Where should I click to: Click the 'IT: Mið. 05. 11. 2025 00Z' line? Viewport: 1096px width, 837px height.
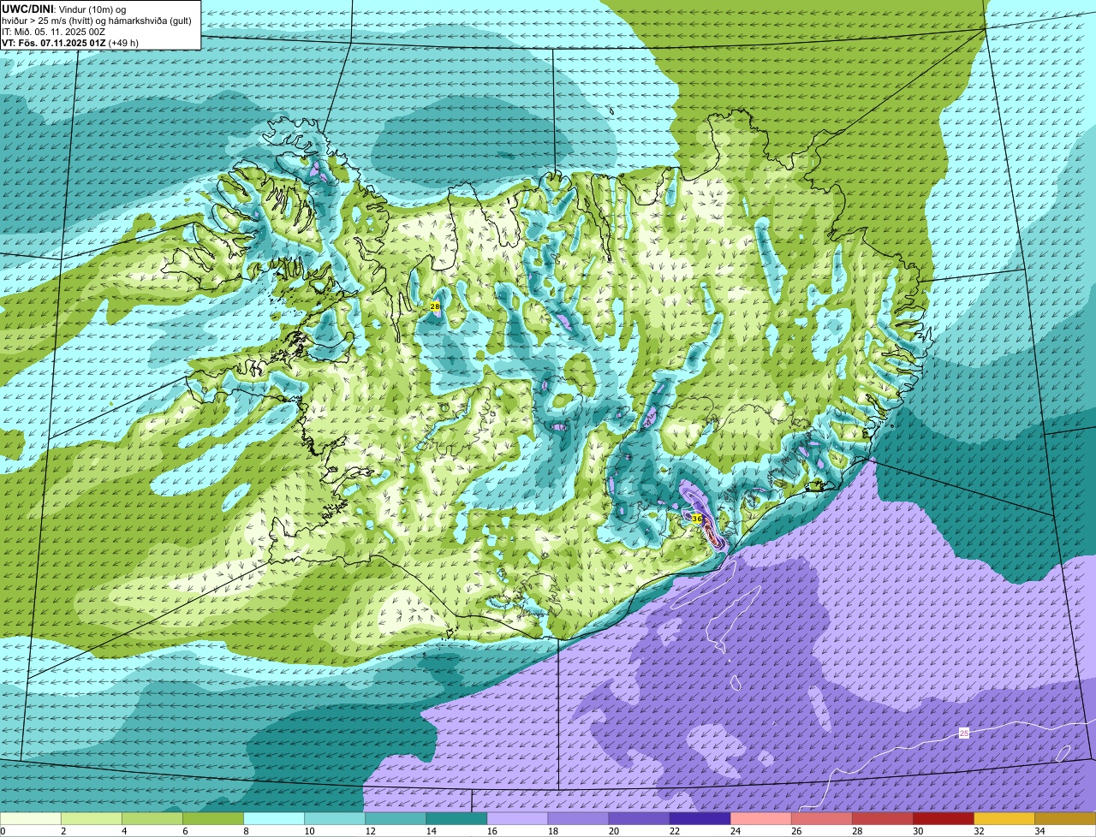(x=53, y=32)
